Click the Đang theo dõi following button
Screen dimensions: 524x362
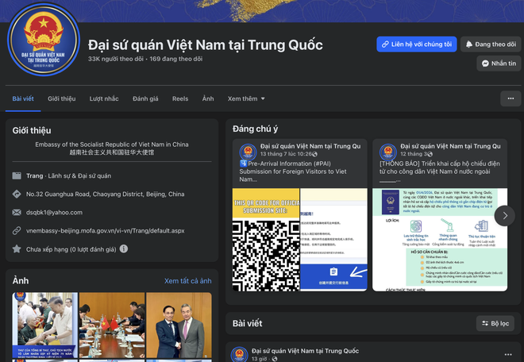(x=491, y=44)
